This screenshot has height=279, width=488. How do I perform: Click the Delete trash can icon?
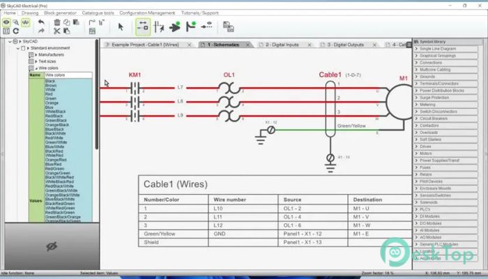pos(57,22)
